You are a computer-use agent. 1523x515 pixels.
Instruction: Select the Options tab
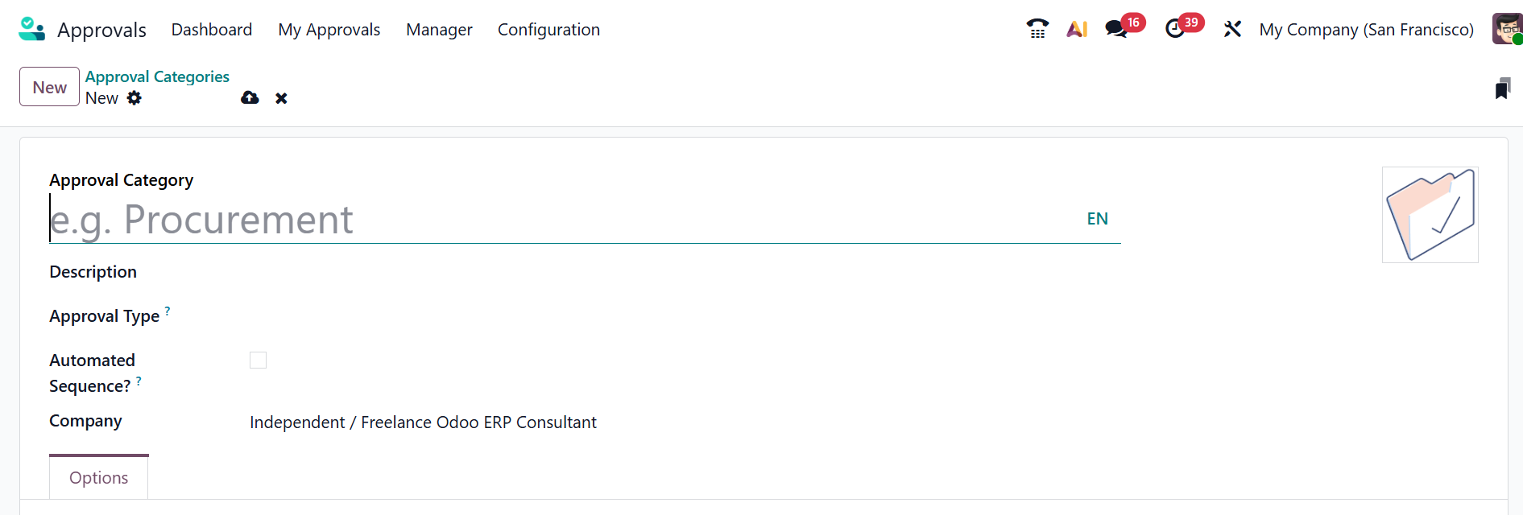click(x=98, y=478)
